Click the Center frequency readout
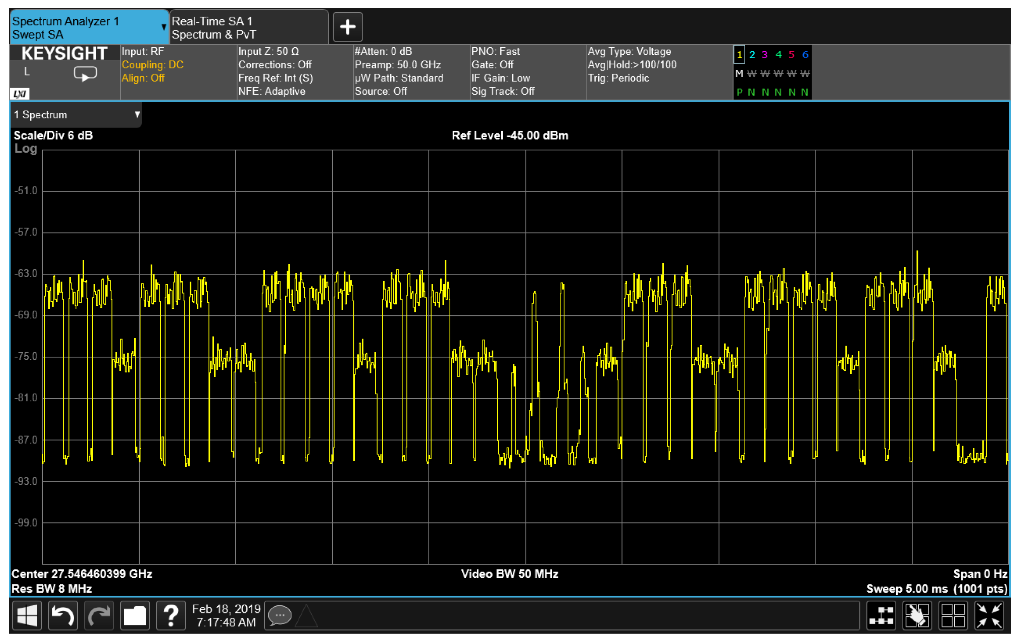1017x641 pixels. [x=82, y=574]
